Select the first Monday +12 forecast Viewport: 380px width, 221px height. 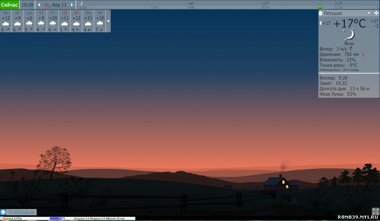pos(6,21)
